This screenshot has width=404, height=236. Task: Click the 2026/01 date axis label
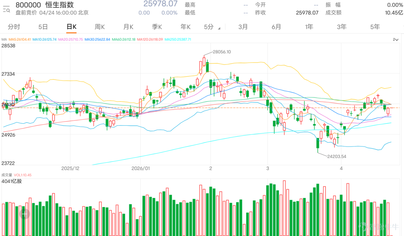(x=141, y=168)
